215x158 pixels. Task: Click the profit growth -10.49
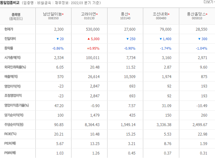point(202,106)
